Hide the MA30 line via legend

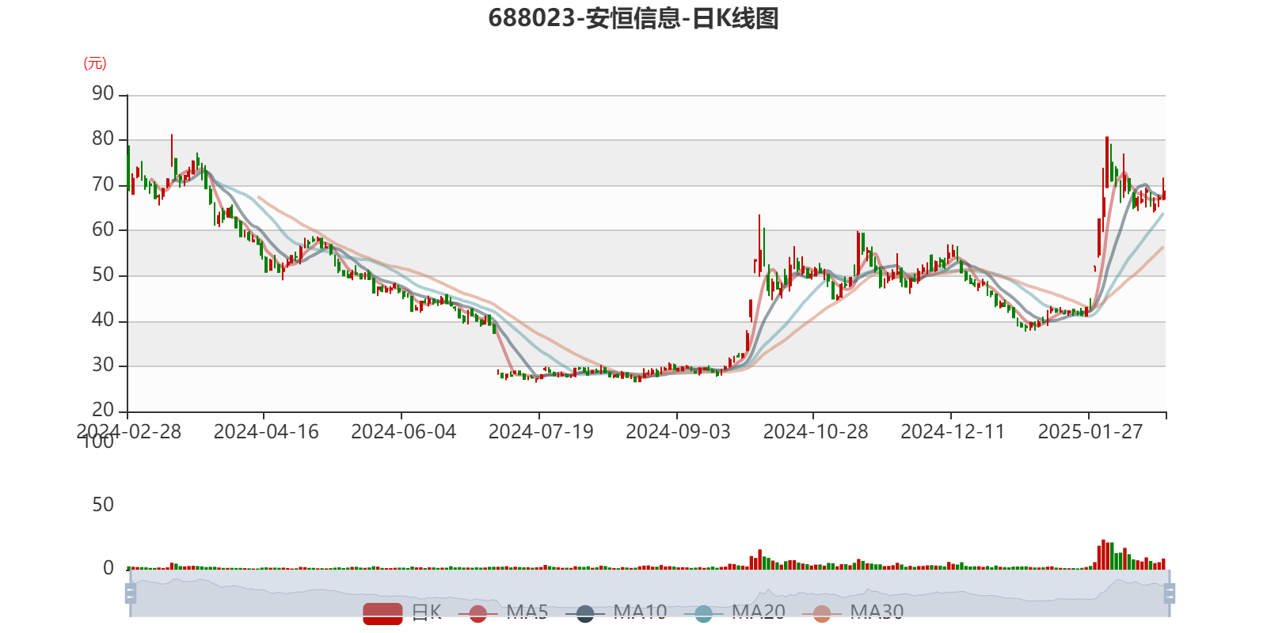tap(853, 612)
